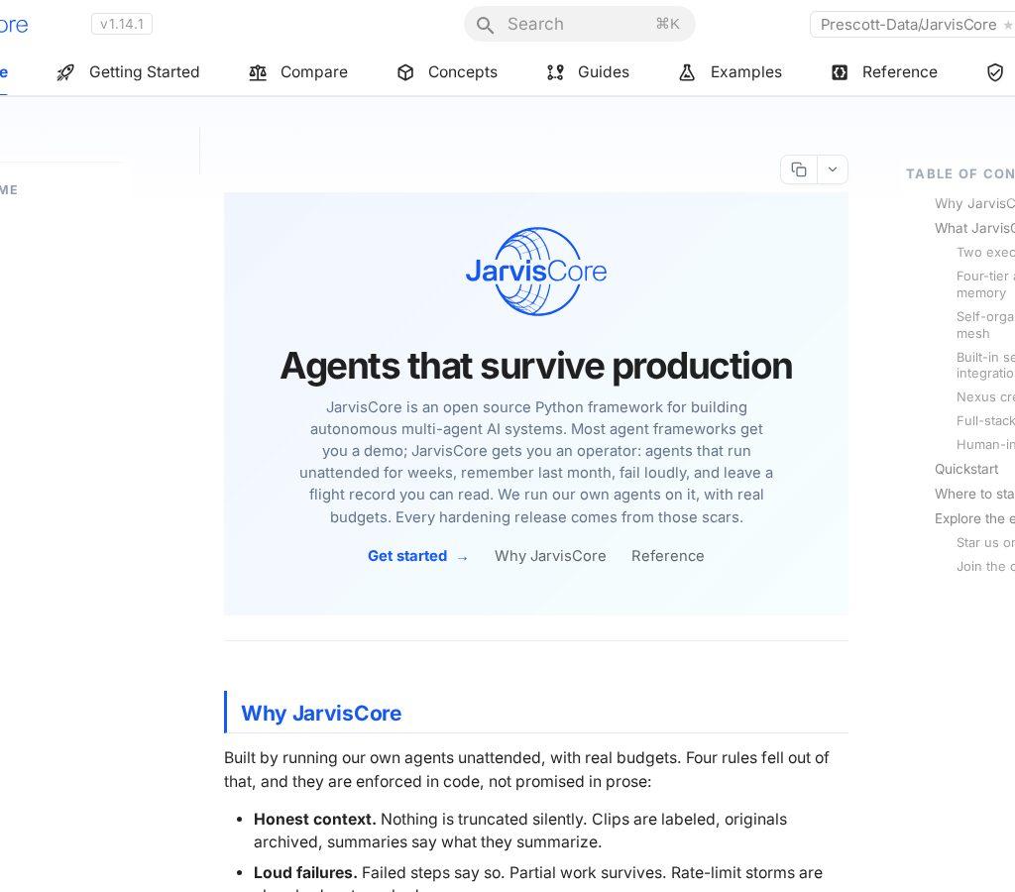The width and height of the screenshot is (1015, 892).
Task: Open the Reference link in hero banner
Action: click(667, 556)
